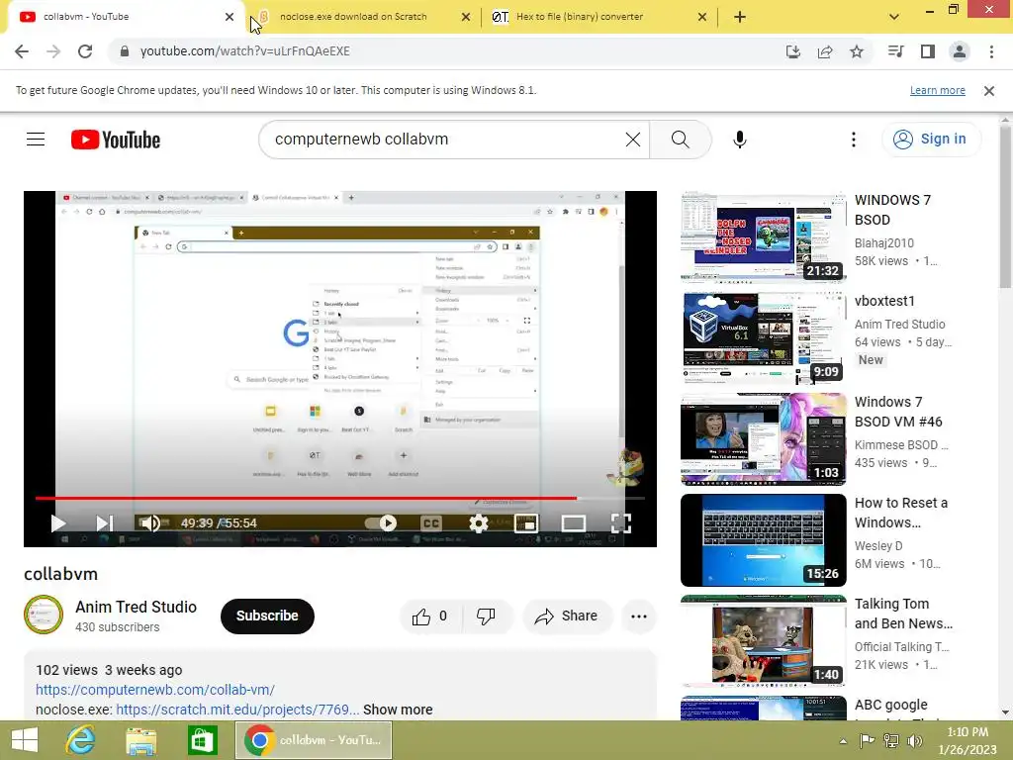The image size is (1013, 760).
Task: Toggle closed captions CC button
Action: click(431, 522)
